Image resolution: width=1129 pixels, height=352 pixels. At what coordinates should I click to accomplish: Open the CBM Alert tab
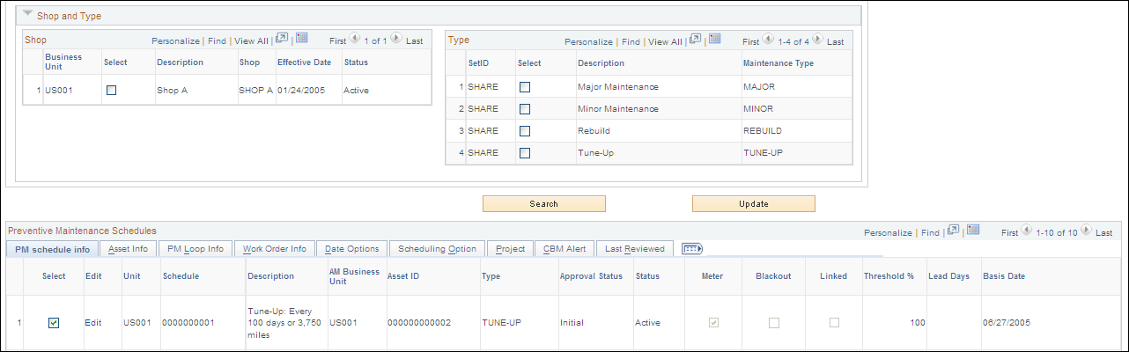[564, 248]
